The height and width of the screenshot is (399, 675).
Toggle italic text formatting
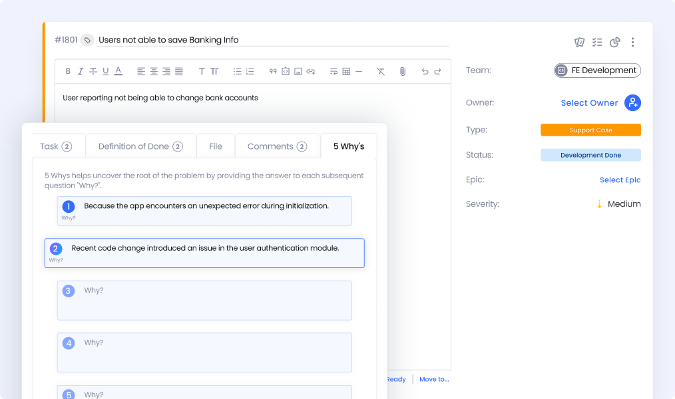[81, 71]
